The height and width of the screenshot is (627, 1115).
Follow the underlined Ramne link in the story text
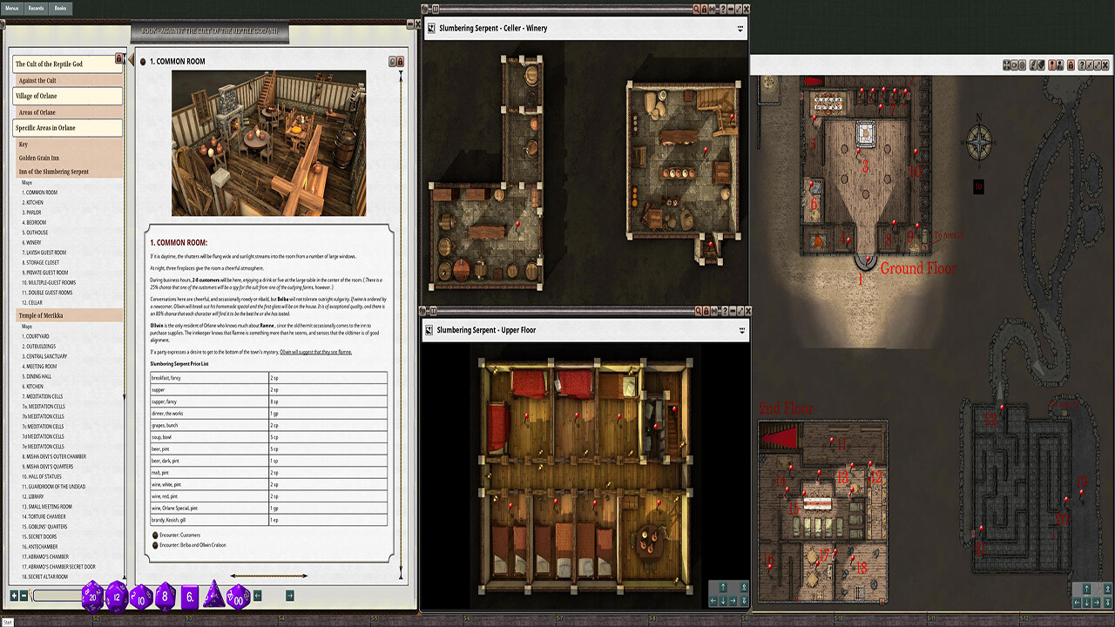(347, 353)
